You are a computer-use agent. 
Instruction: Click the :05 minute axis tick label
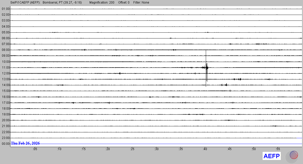point(35,149)
